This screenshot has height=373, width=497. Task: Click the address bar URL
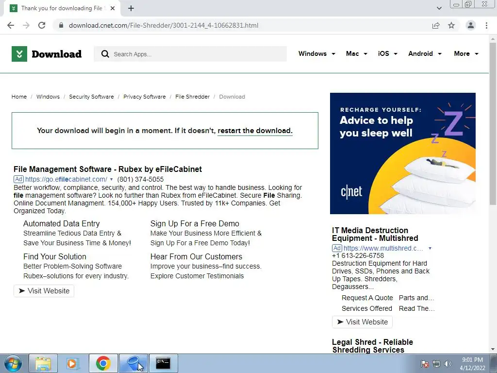[x=164, y=25]
